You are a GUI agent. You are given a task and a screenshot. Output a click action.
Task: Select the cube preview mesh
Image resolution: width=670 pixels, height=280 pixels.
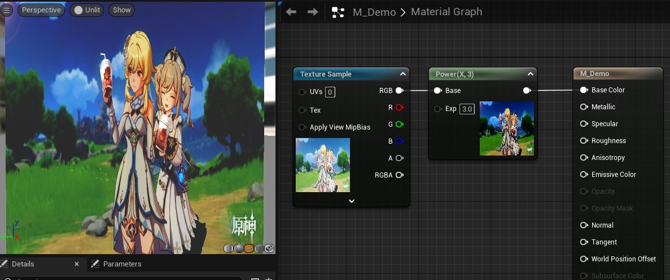click(259, 248)
